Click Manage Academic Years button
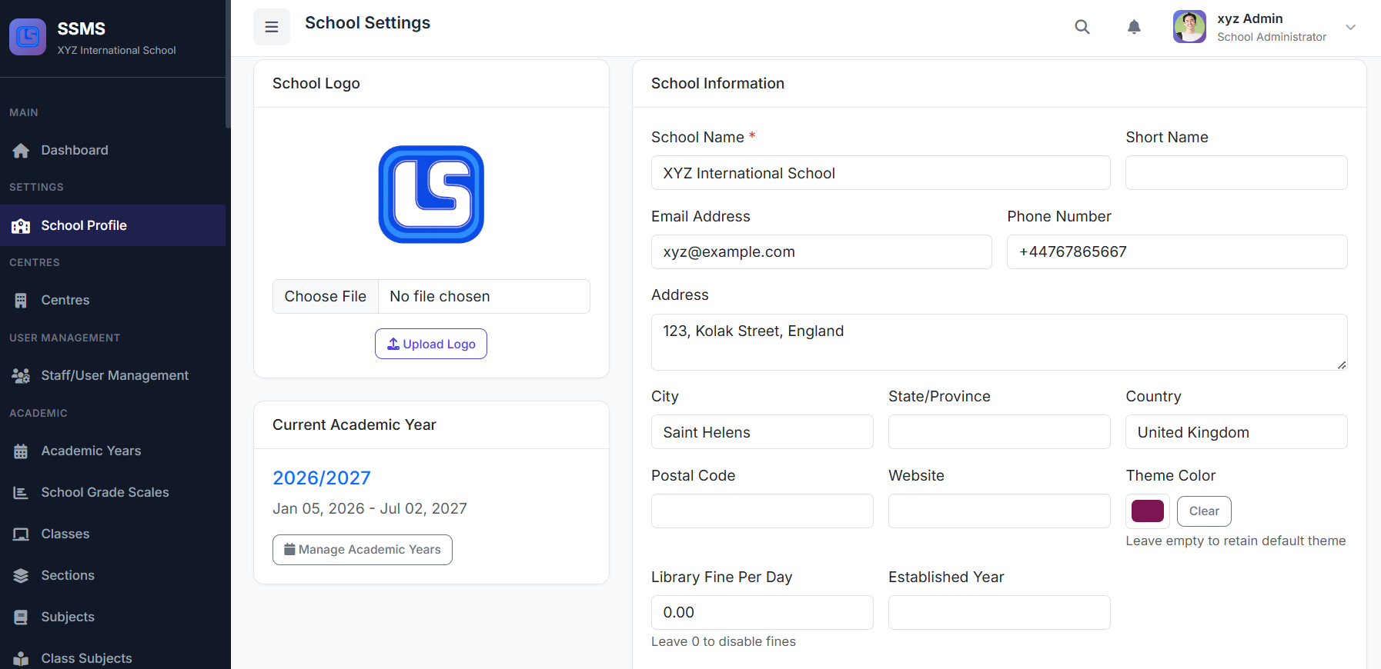The image size is (1381, 669). point(362,550)
